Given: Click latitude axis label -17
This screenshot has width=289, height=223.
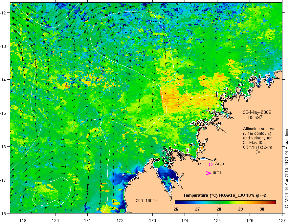Looking at the screenshot, I should 3,180.
